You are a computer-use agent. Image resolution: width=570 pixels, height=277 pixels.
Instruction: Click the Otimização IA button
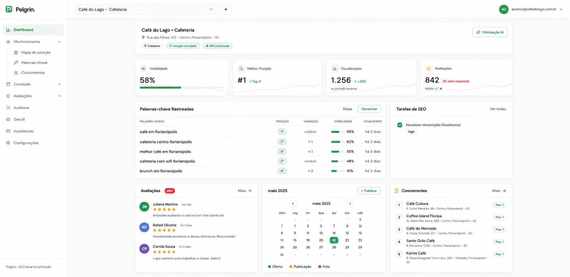pos(490,32)
